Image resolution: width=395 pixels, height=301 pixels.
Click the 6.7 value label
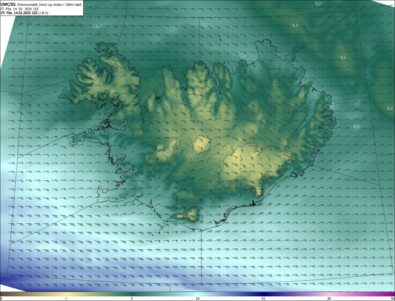pos(98,26)
